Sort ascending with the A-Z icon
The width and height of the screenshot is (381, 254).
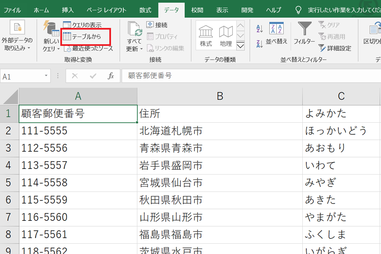[259, 29]
